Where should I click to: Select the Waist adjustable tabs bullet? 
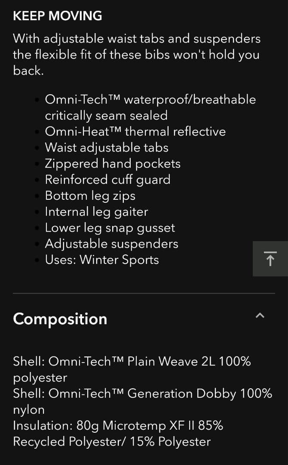click(107, 147)
